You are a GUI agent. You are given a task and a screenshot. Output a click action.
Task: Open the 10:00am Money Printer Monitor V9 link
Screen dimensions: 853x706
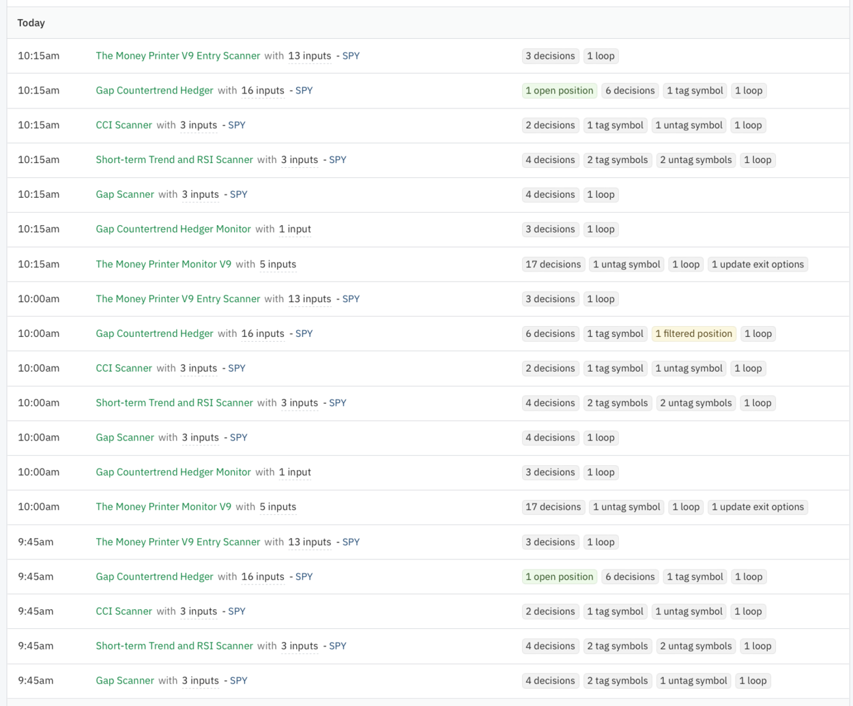[163, 507]
